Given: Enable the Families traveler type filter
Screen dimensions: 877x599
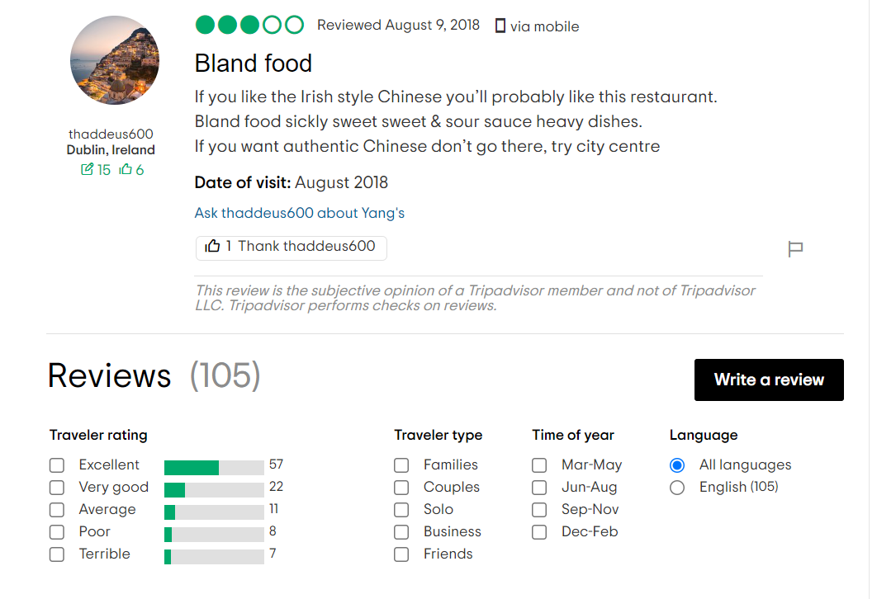Looking at the screenshot, I should click(x=401, y=465).
